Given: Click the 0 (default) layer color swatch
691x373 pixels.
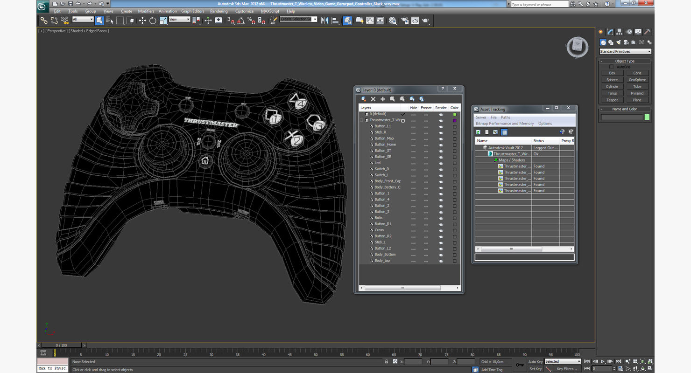Looking at the screenshot, I should [x=454, y=114].
